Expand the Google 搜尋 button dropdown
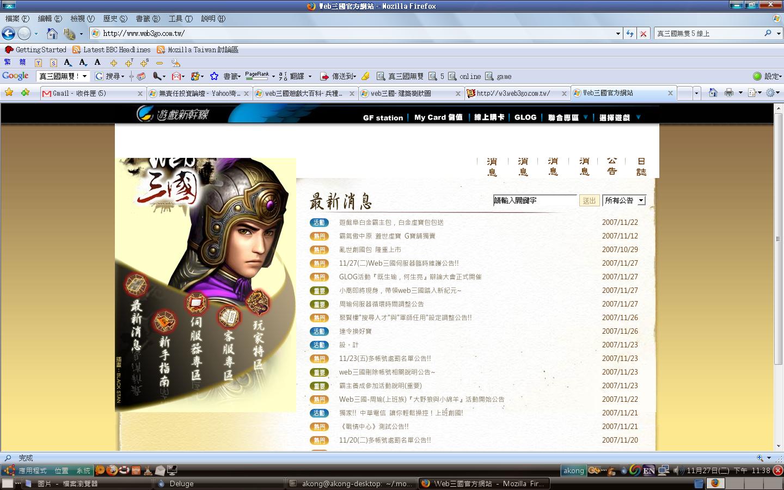The width and height of the screenshot is (784, 490). pyautogui.click(x=123, y=77)
